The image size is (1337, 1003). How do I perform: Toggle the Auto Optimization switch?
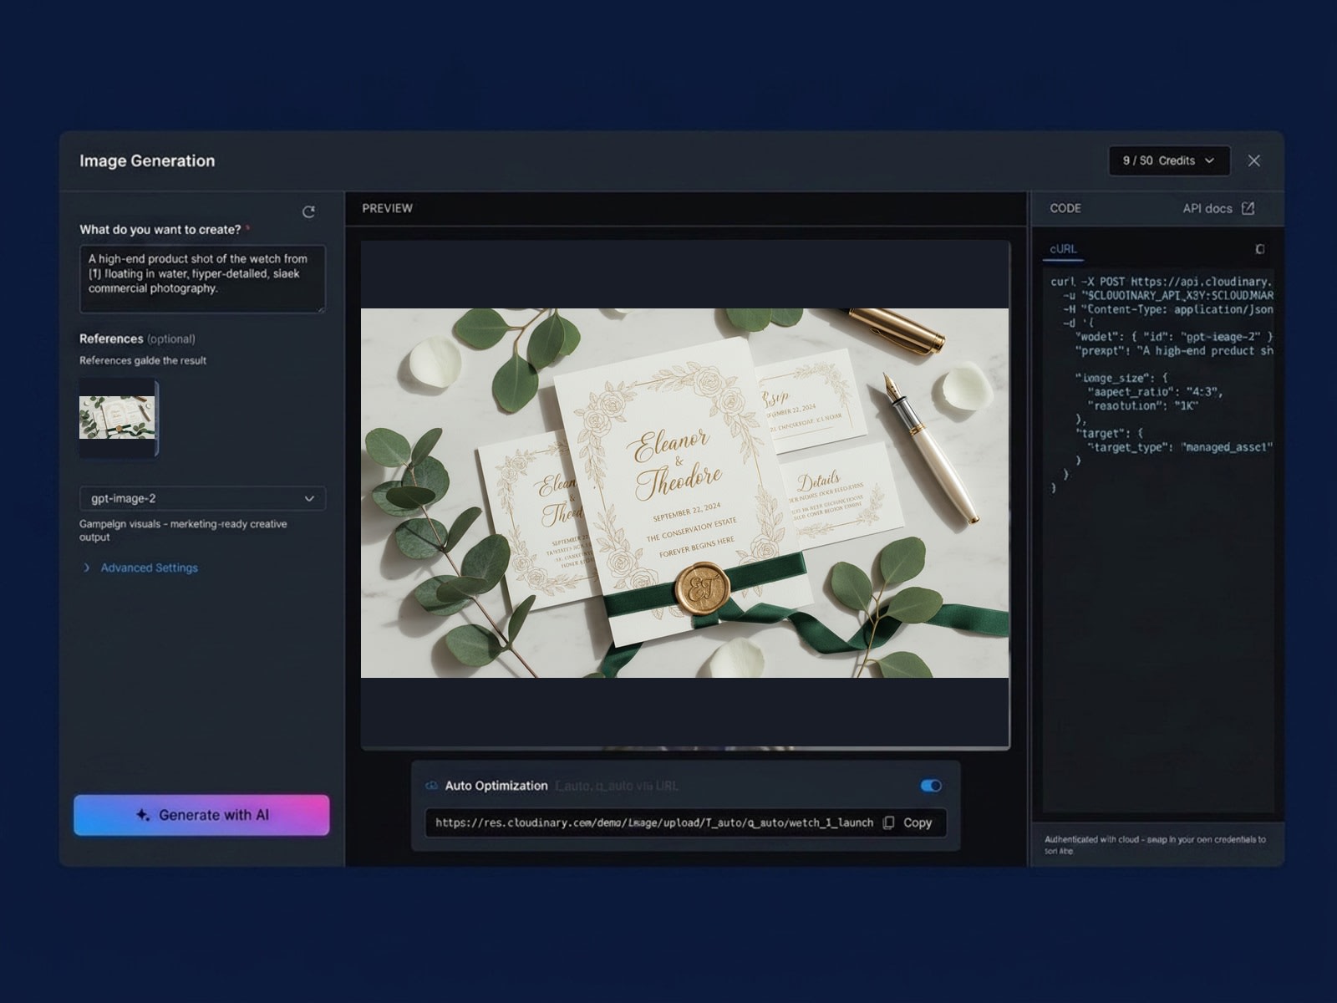931,786
